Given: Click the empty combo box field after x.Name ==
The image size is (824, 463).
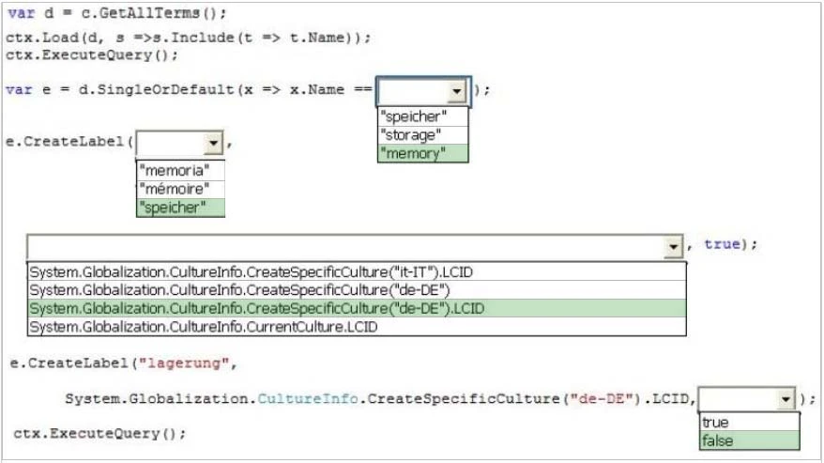Looking at the screenshot, I should coord(411,91).
